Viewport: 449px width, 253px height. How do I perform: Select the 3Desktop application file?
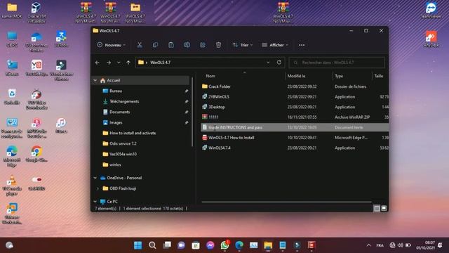[x=295, y=107]
